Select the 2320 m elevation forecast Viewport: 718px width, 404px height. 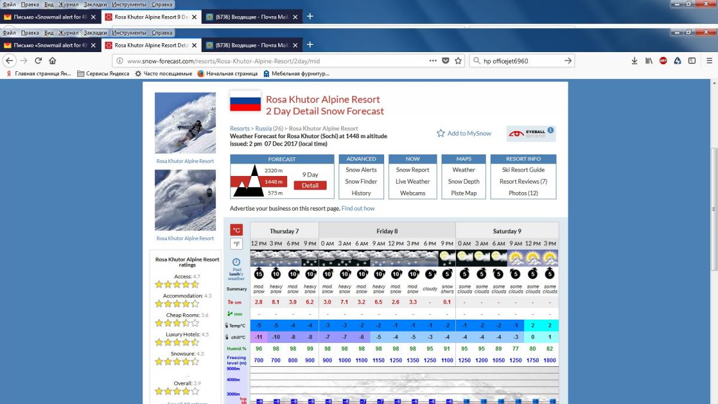coord(273,171)
